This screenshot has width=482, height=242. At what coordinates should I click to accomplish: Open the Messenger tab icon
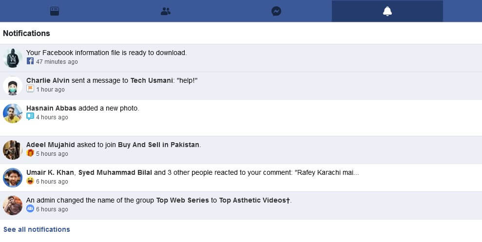click(x=276, y=11)
